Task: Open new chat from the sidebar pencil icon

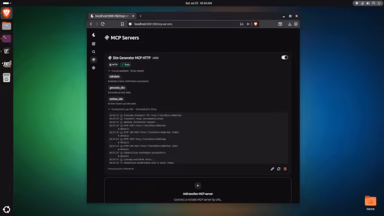Action: [94, 44]
